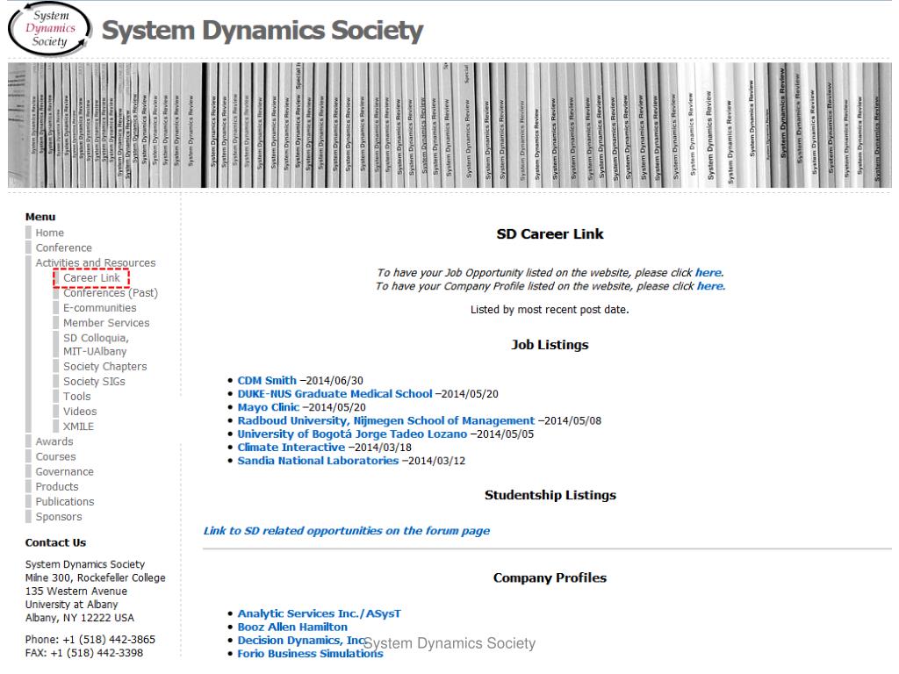Click the SD Career Link page heading
The height and width of the screenshot is (674, 899).
click(550, 233)
